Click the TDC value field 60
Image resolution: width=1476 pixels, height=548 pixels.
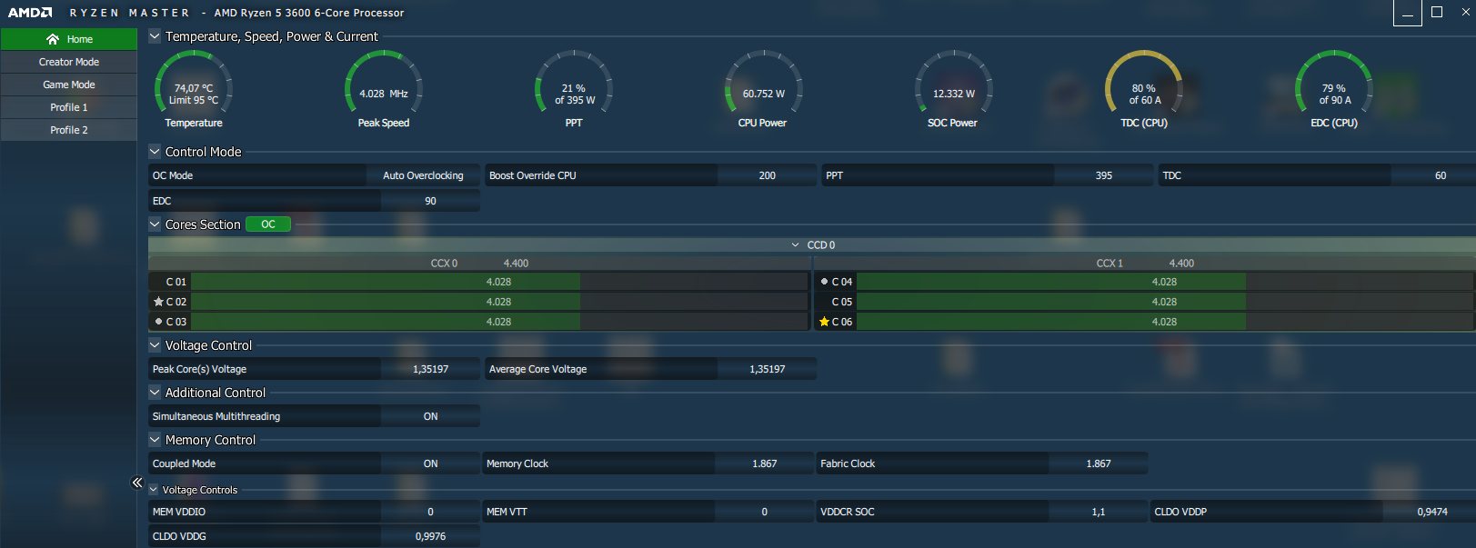1433,175
